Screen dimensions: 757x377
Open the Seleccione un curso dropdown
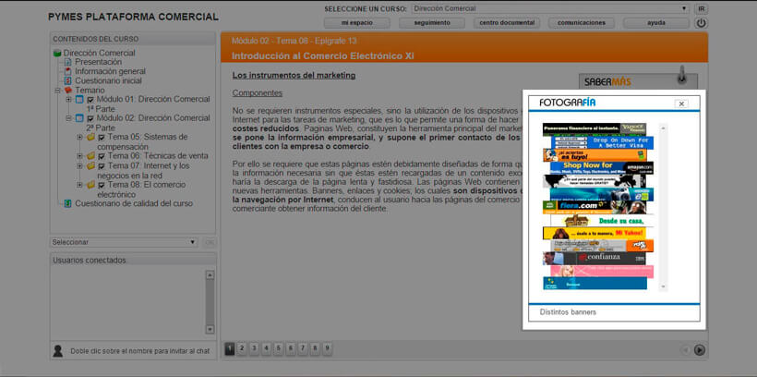[x=550, y=8]
